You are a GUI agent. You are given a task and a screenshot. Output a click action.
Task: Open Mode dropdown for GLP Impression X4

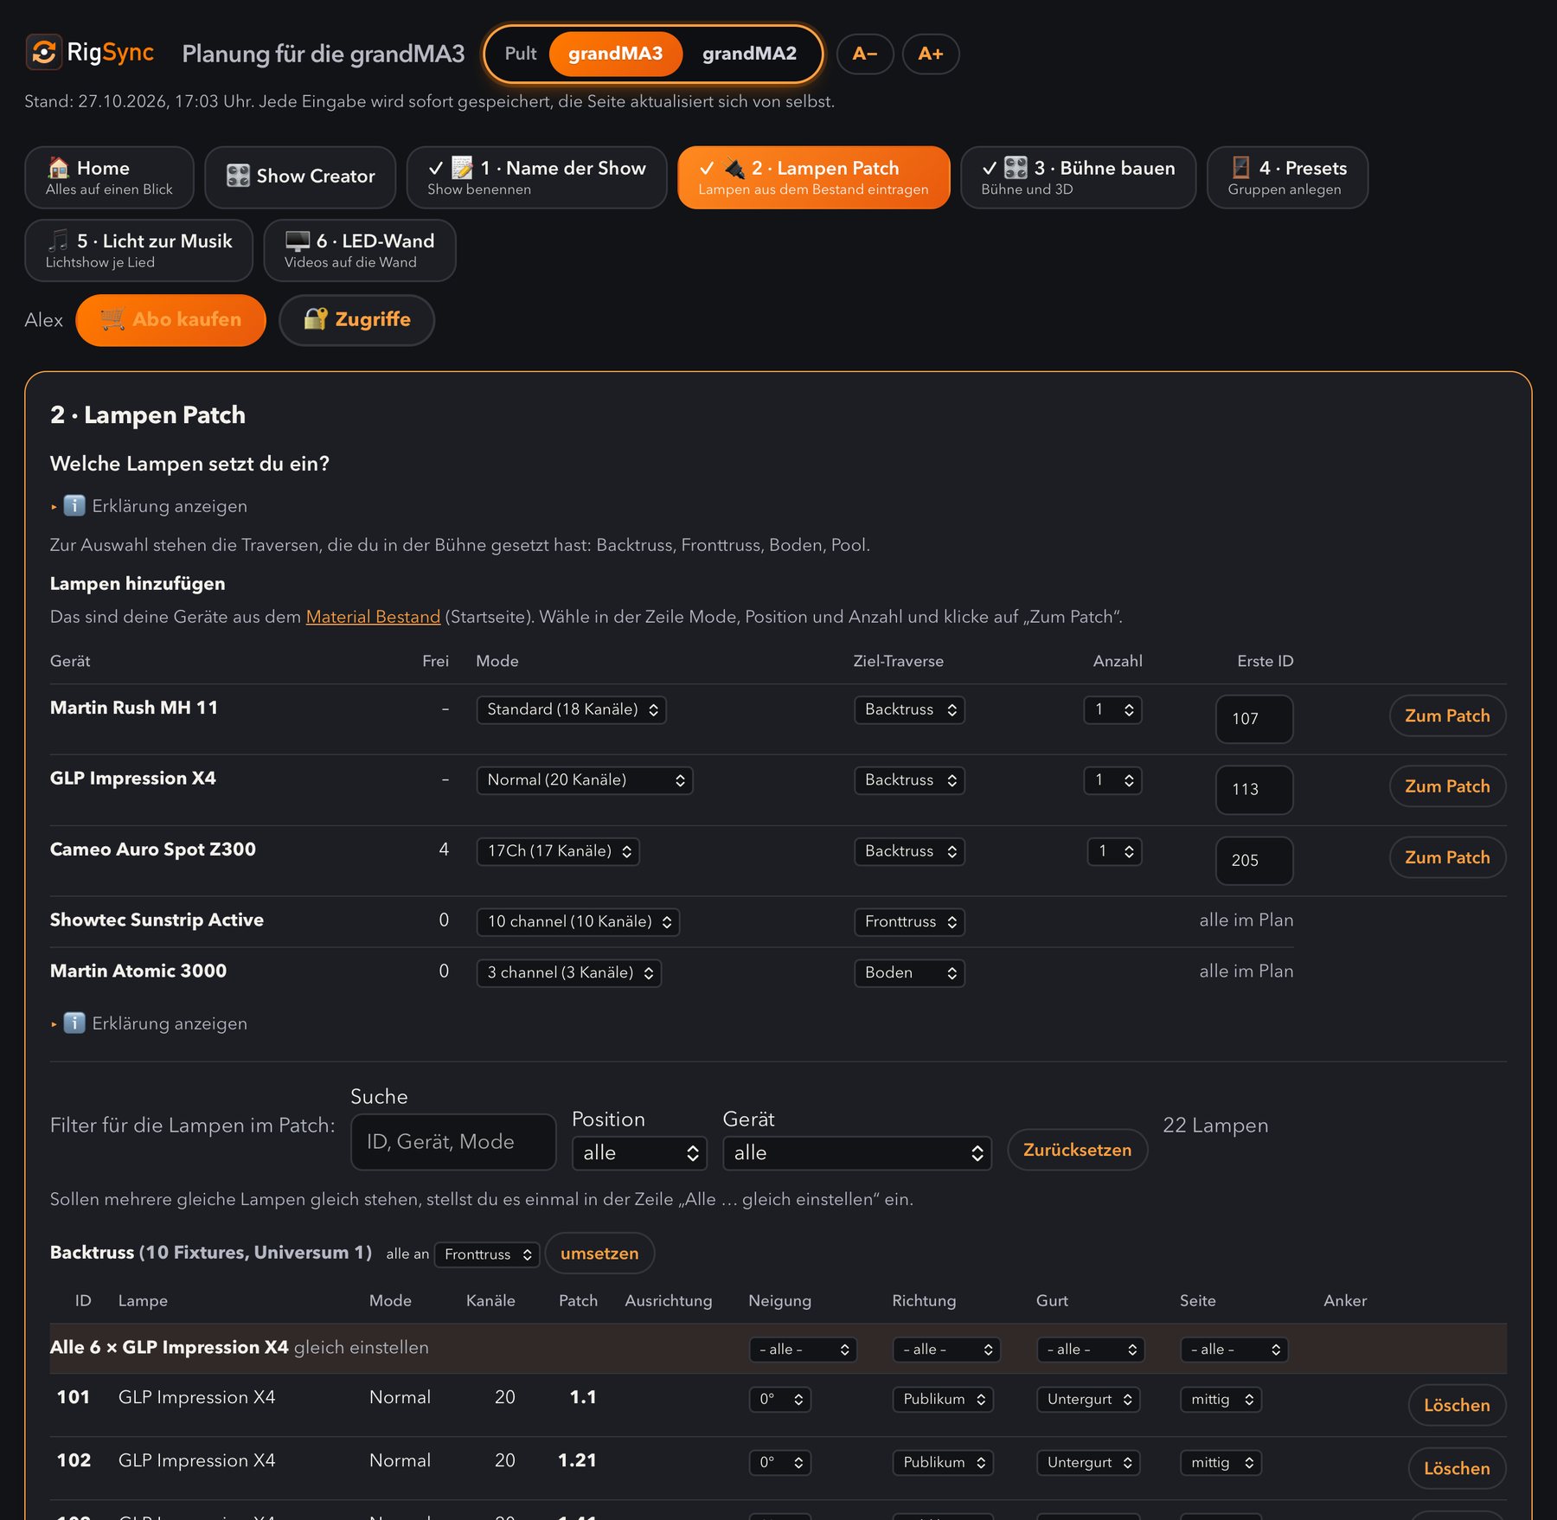[x=585, y=780]
